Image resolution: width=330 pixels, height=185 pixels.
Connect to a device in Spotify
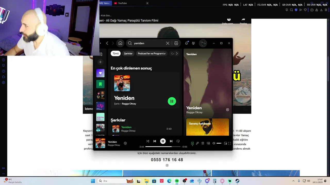(x=208, y=143)
